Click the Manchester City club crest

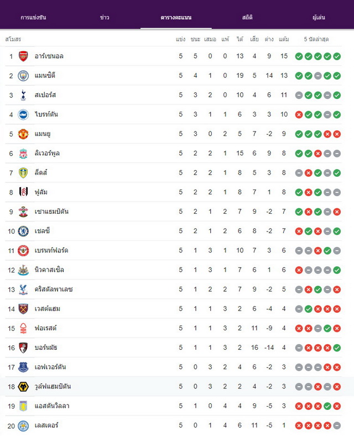tap(23, 76)
